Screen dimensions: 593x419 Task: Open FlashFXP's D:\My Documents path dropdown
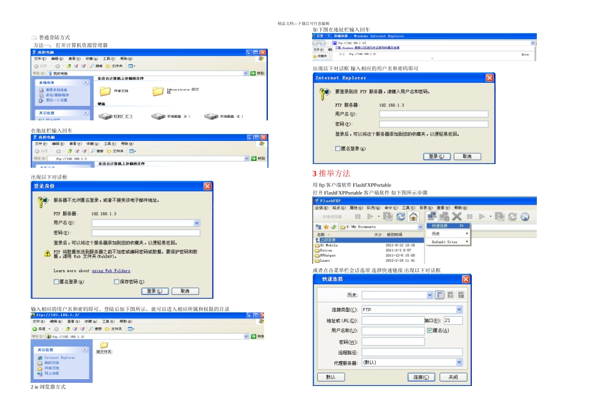click(420, 227)
